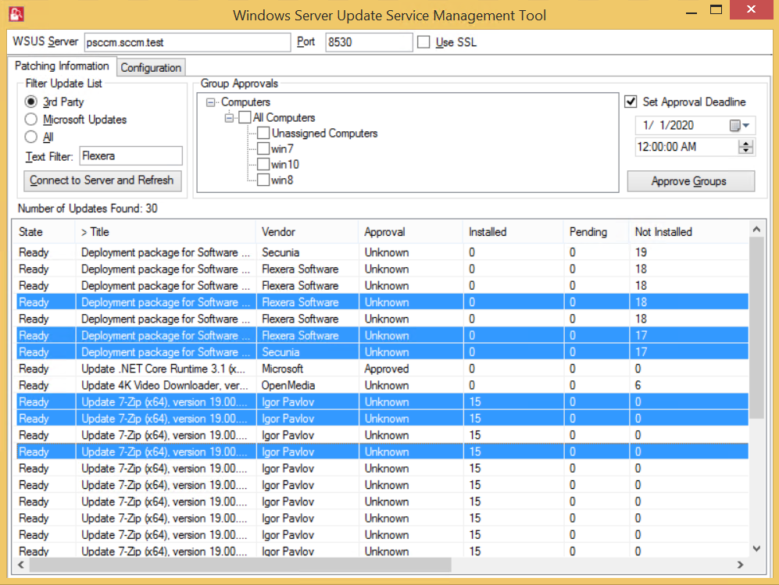Uncheck Set Approval Deadline
Image resolution: width=779 pixels, height=585 pixels.
(631, 102)
